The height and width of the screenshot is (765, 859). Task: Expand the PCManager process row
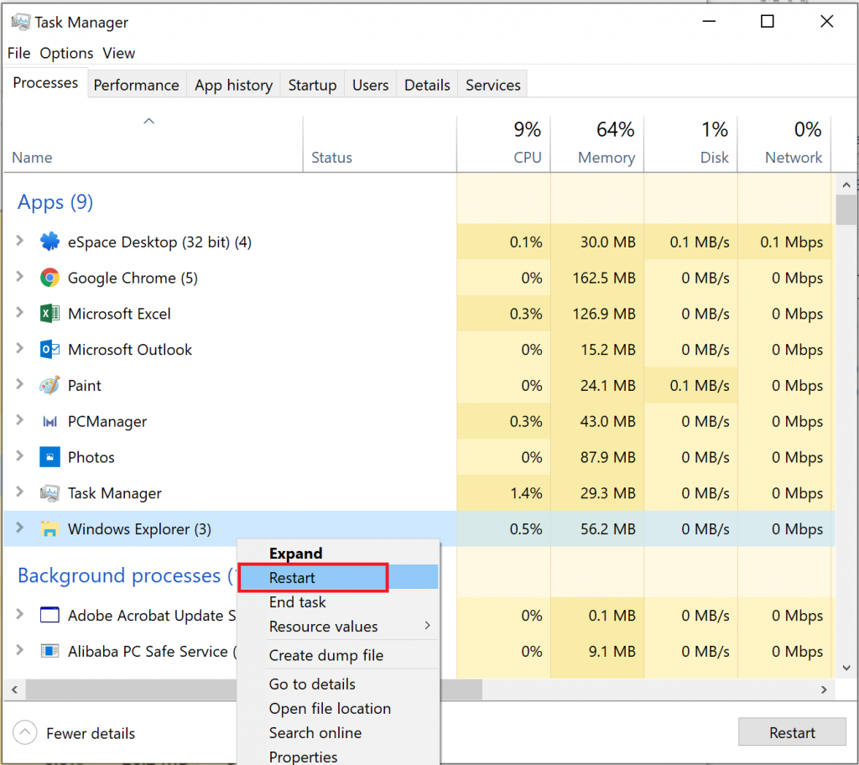[x=20, y=420]
